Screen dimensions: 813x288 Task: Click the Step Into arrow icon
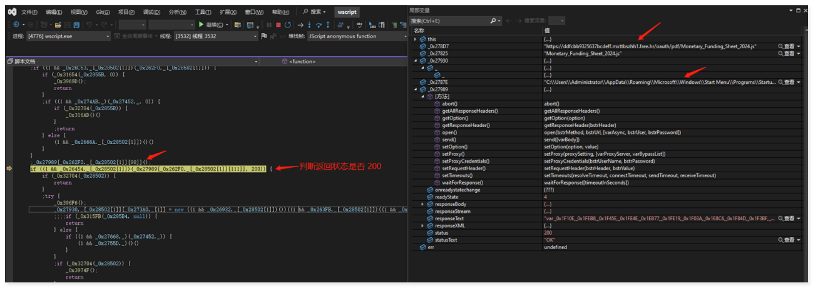click(x=310, y=24)
